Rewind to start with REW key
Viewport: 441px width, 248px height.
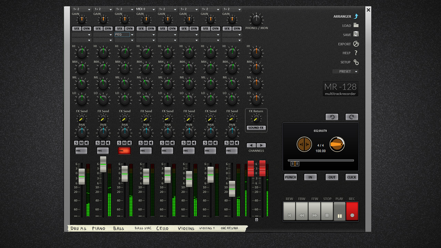point(289,211)
